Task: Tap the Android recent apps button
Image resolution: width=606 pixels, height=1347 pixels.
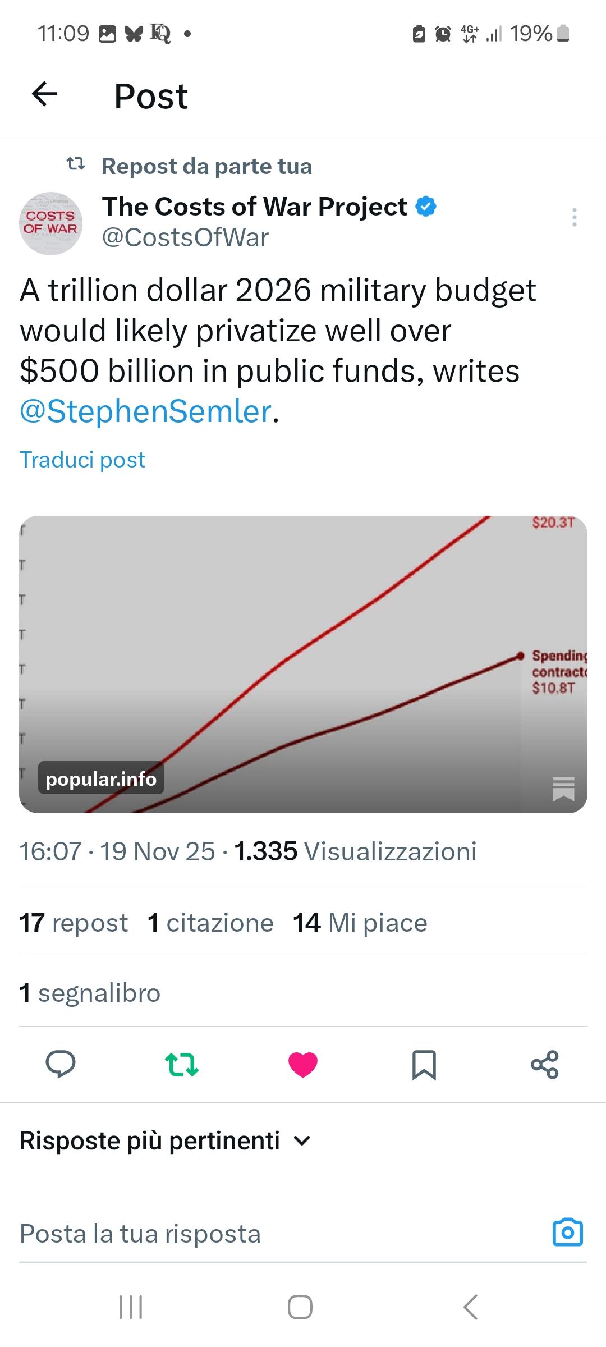Action: (131, 1307)
